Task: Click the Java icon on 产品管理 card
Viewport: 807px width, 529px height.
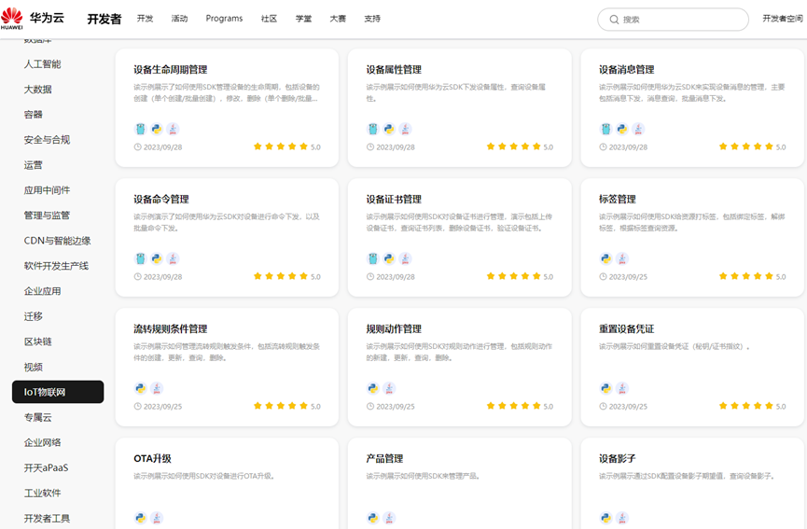Action: [390, 518]
